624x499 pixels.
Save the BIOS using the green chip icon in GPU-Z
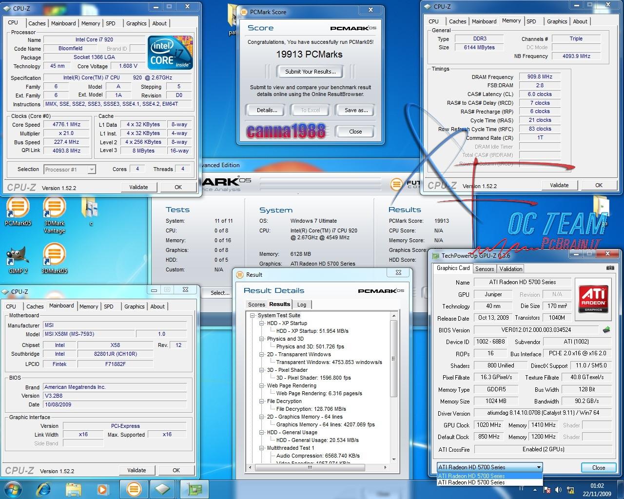(x=606, y=329)
